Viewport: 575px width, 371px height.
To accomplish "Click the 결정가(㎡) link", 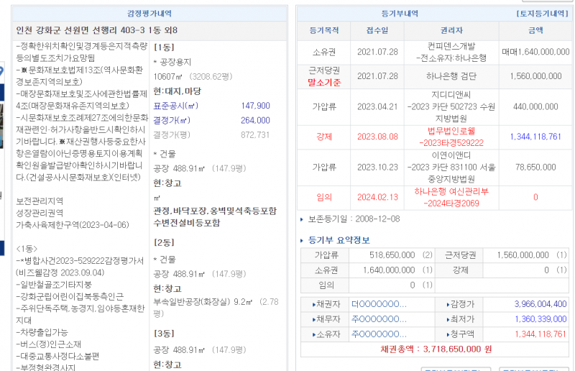I will click(x=172, y=120).
